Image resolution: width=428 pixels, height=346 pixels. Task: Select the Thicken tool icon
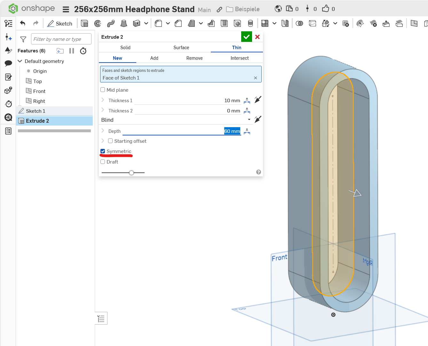(137, 23)
